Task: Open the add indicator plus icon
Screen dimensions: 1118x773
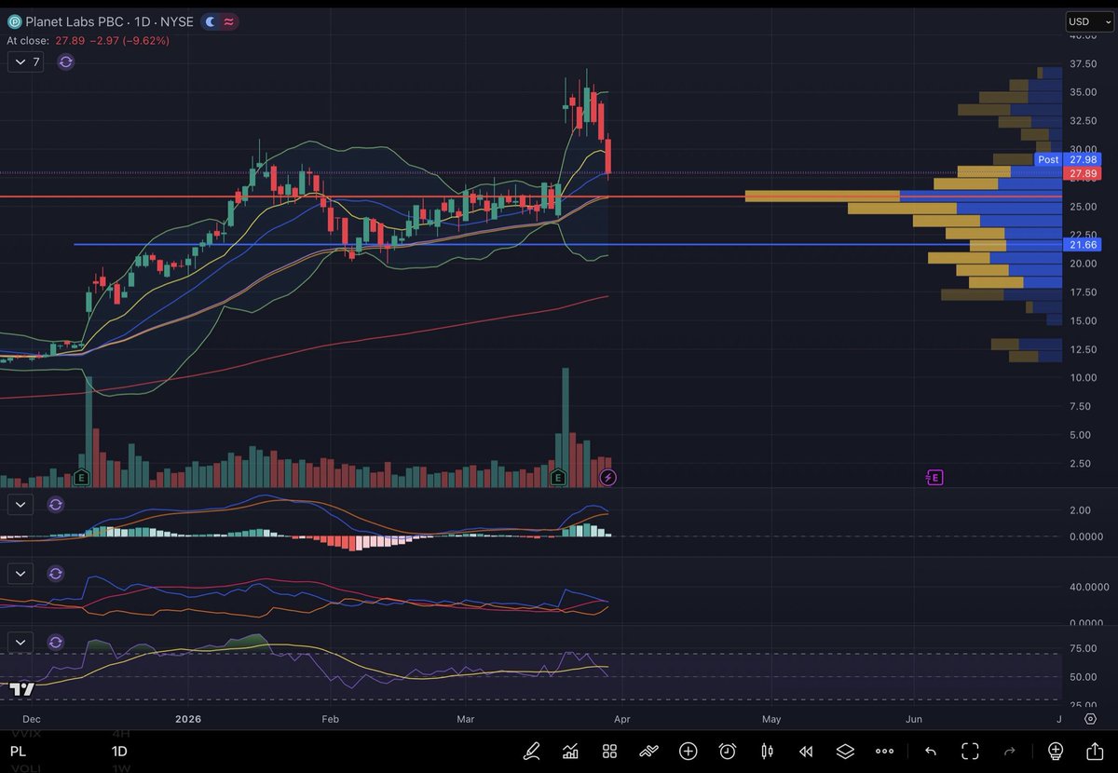Action: pyautogui.click(x=688, y=751)
